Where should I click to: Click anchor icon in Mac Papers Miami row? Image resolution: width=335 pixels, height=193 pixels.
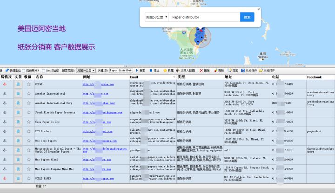[5, 159]
